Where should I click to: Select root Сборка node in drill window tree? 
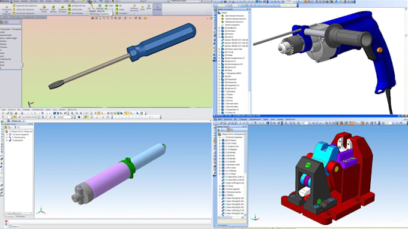(x=224, y=13)
